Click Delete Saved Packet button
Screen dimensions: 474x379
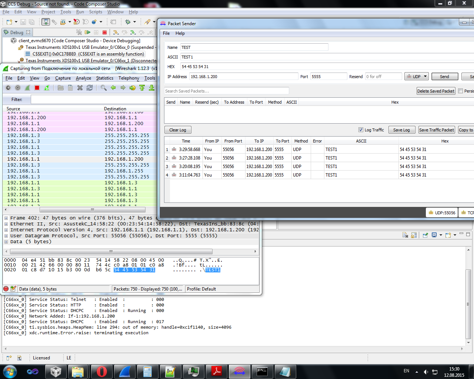coord(436,91)
